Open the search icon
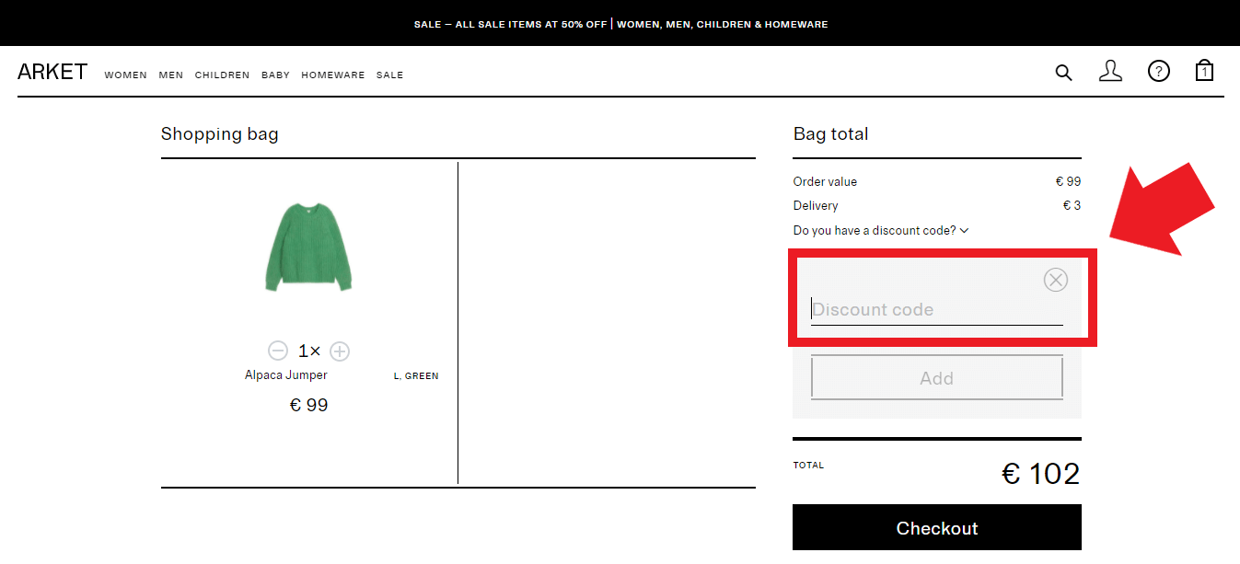The image size is (1240, 564). click(1063, 72)
